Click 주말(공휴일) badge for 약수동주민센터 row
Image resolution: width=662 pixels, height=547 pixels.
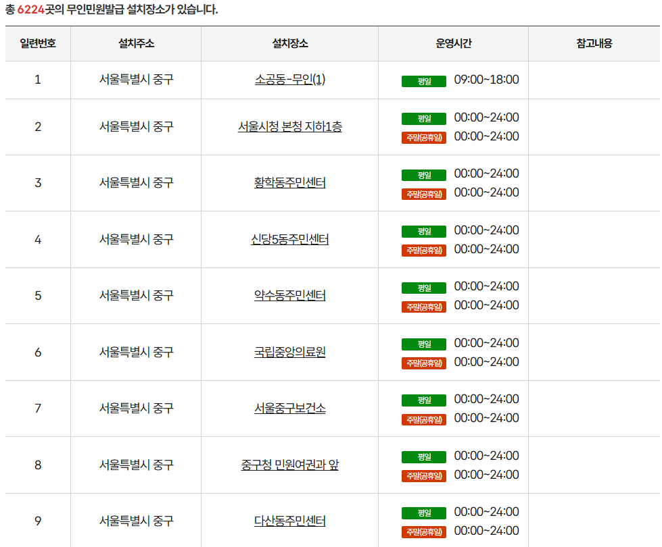[424, 307]
